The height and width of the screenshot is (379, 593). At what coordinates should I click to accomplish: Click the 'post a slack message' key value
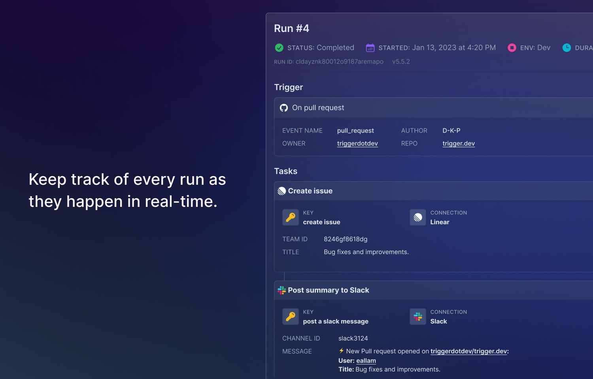(336, 321)
